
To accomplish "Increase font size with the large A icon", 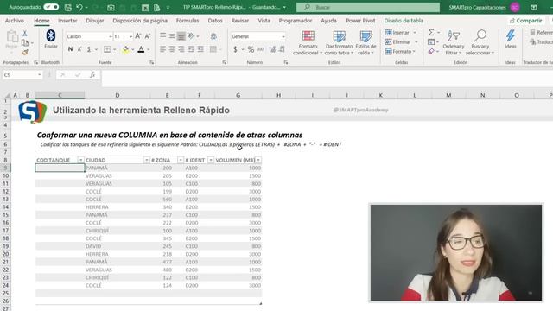I will click(x=138, y=36).
